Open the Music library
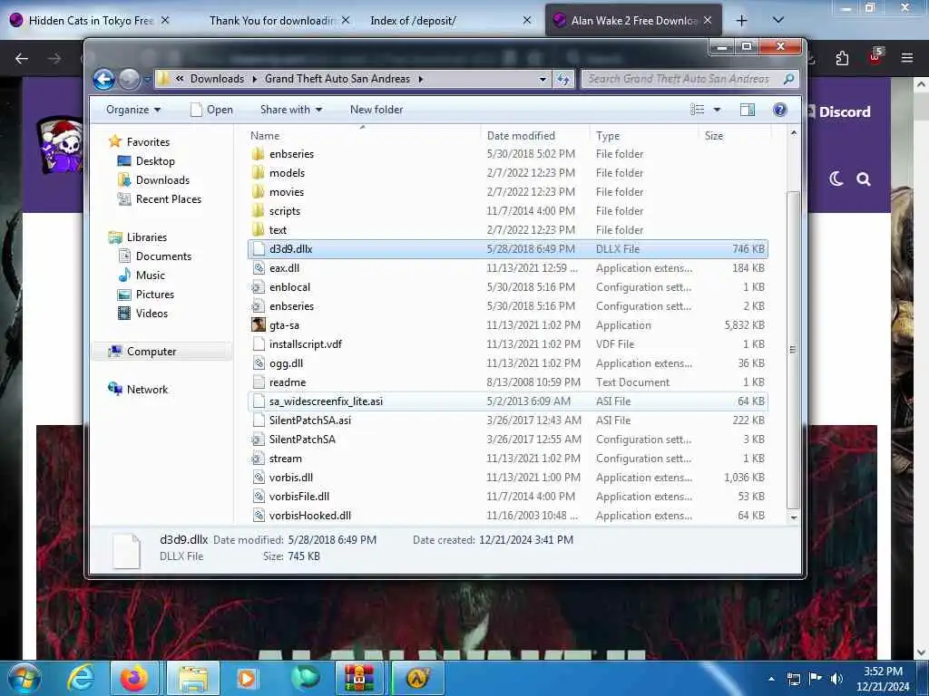Image resolution: width=929 pixels, height=696 pixels. pos(151,275)
